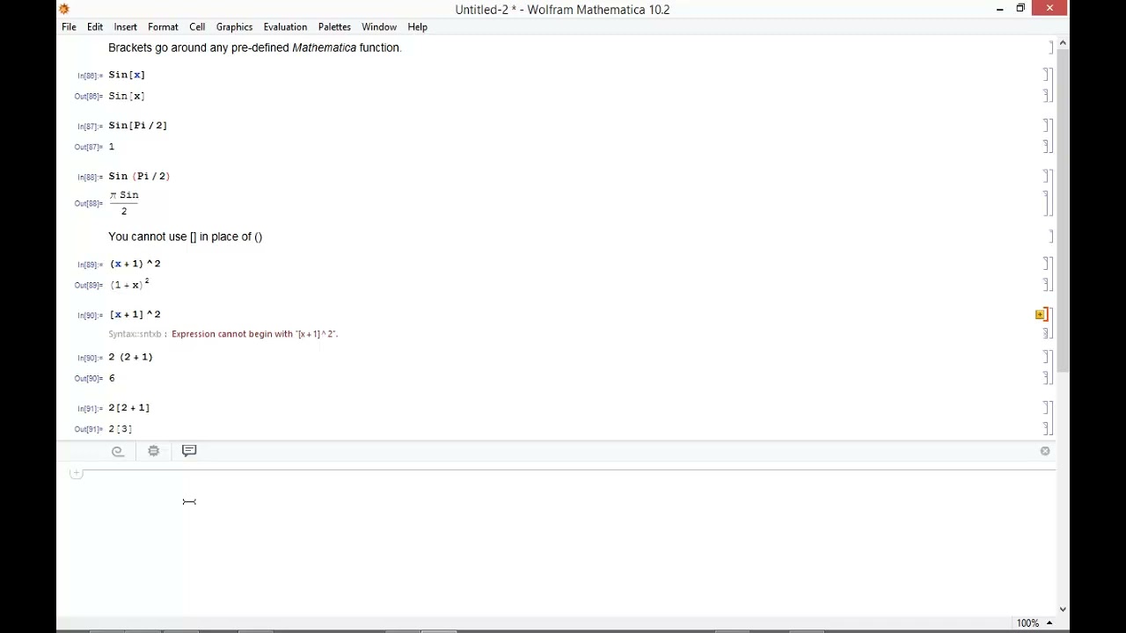Click the suggestions bar swirl icon

117,451
